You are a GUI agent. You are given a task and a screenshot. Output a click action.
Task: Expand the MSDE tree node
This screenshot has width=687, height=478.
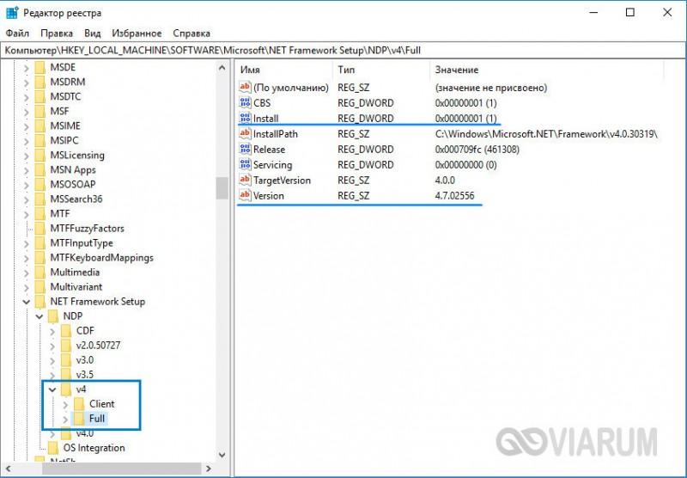[x=26, y=68]
